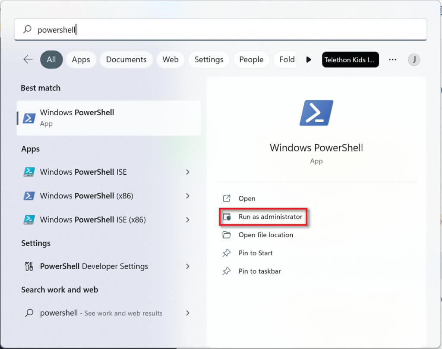The image size is (442, 349).
Task: Click the back arrow icon
Action: pyautogui.click(x=28, y=60)
